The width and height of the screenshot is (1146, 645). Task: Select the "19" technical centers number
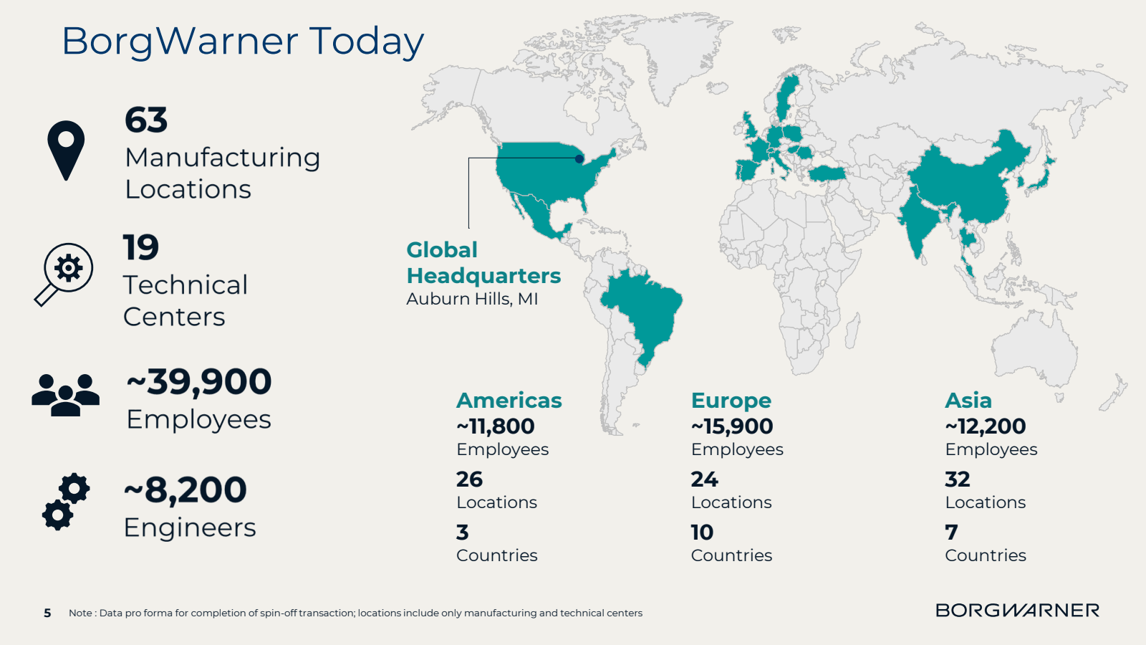click(x=140, y=247)
